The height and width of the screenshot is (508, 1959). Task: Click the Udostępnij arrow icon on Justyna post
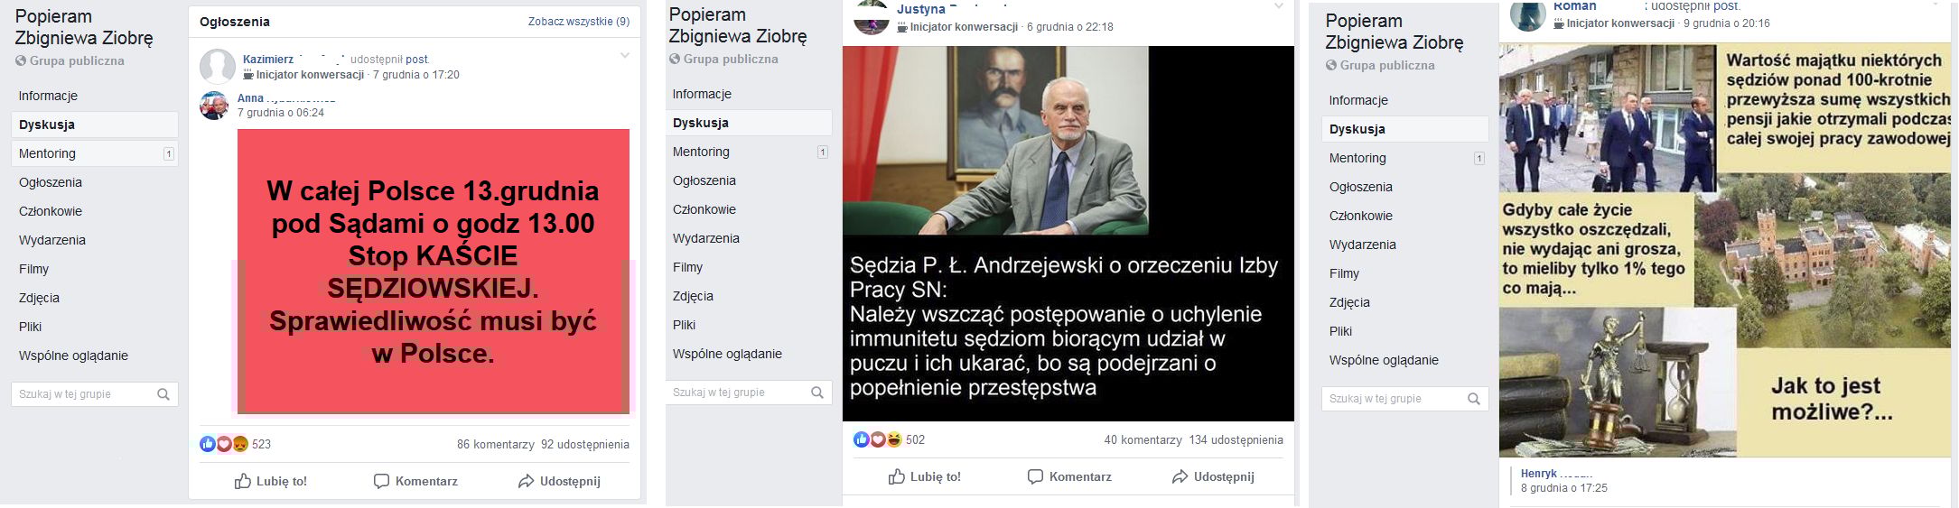tap(1180, 476)
